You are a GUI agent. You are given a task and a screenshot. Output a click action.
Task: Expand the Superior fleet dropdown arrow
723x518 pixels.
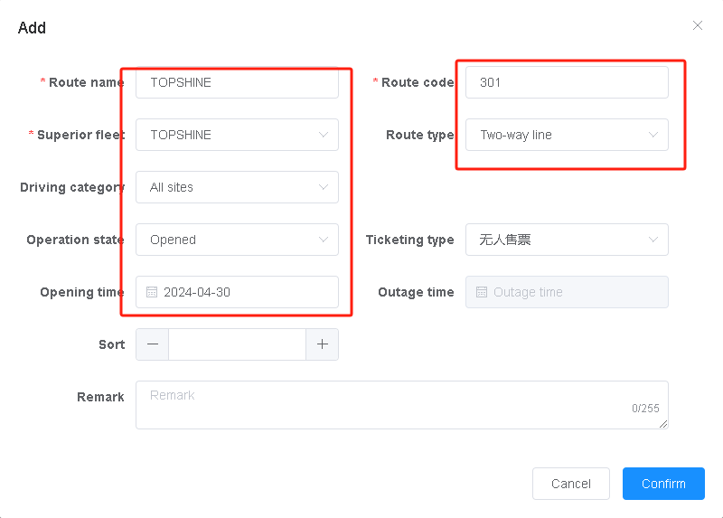click(x=324, y=135)
